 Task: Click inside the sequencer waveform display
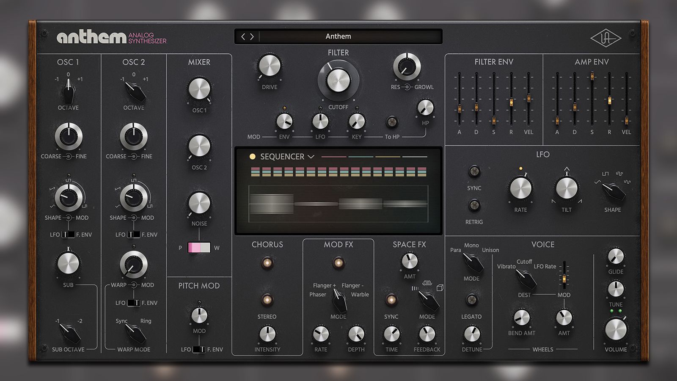pos(338,203)
